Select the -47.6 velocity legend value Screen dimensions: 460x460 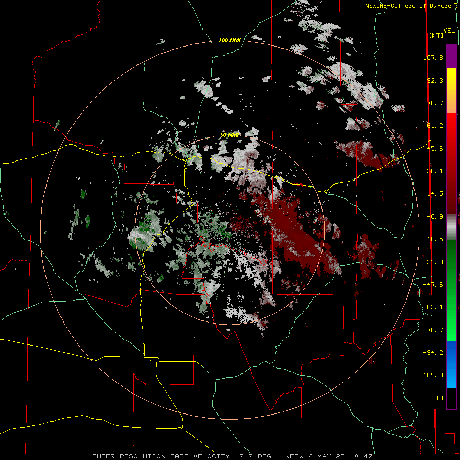[x=433, y=285]
